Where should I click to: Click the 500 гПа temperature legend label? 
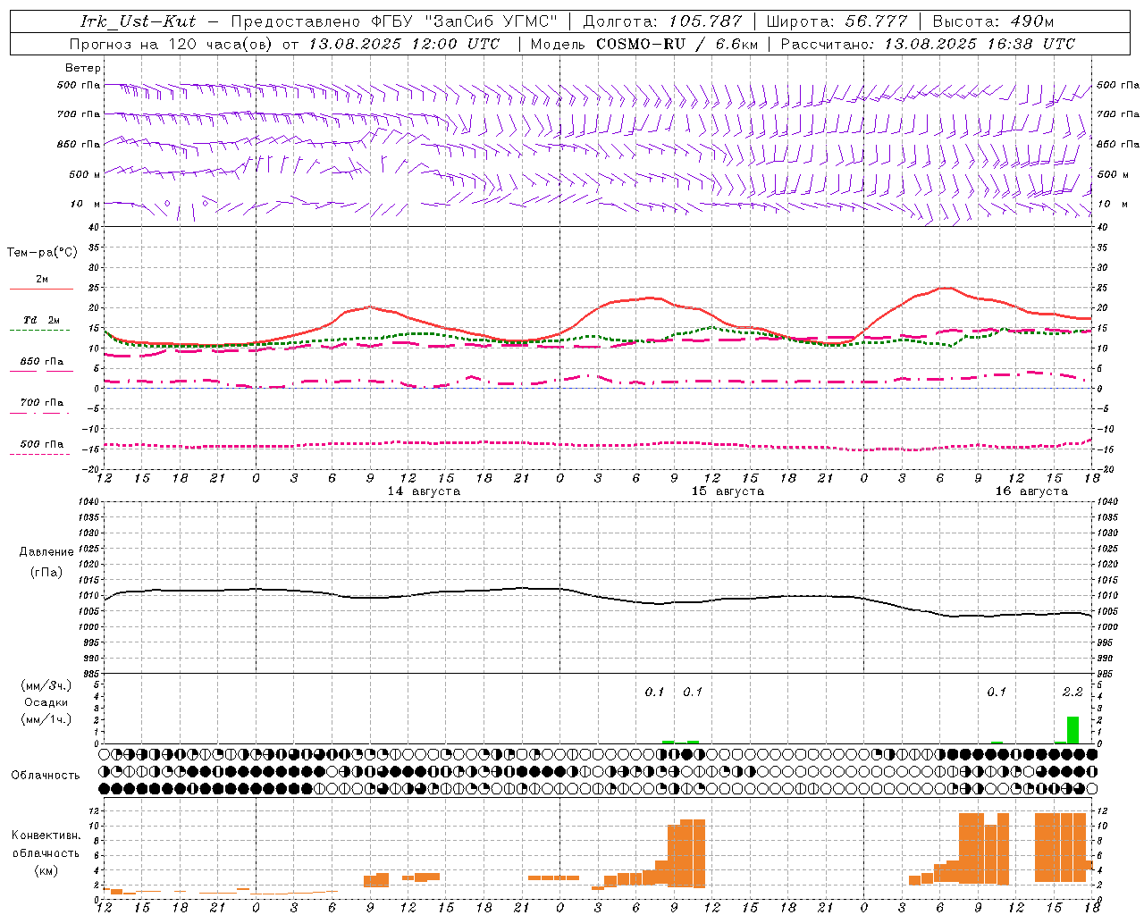pyautogui.click(x=42, y=444)
